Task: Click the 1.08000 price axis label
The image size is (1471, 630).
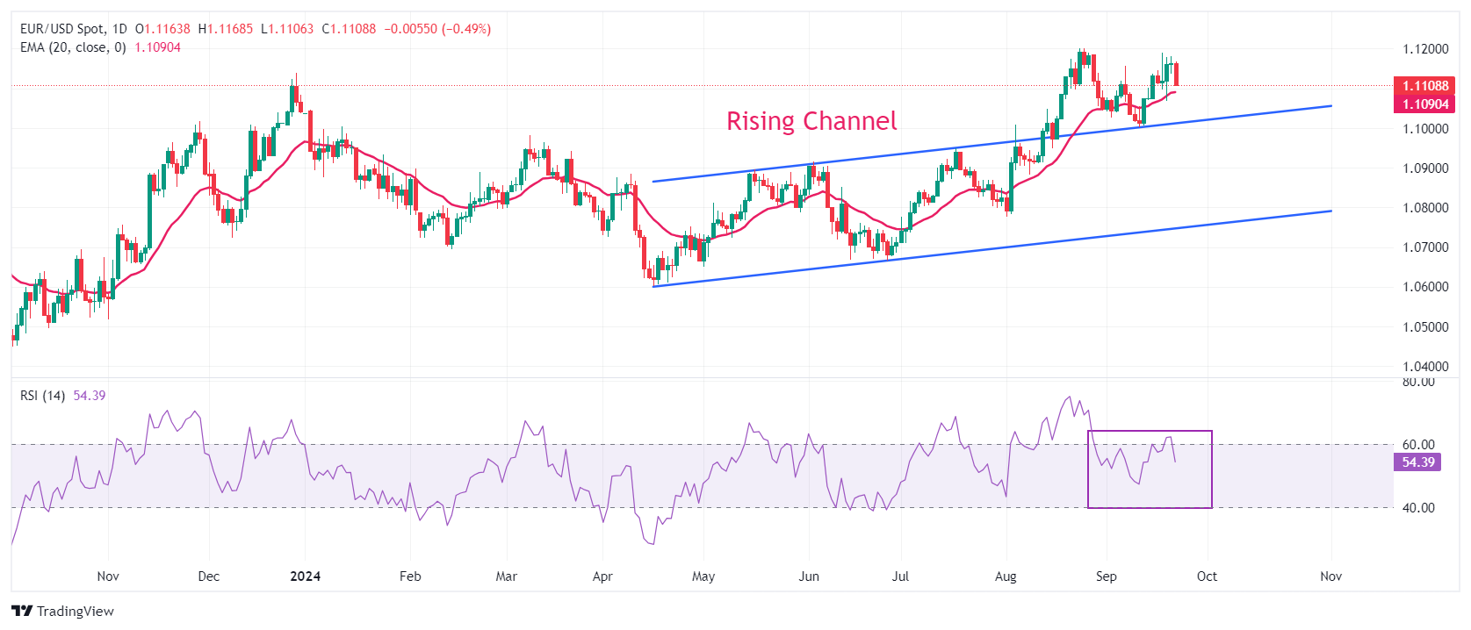Action: click(x=1424, y=208)
